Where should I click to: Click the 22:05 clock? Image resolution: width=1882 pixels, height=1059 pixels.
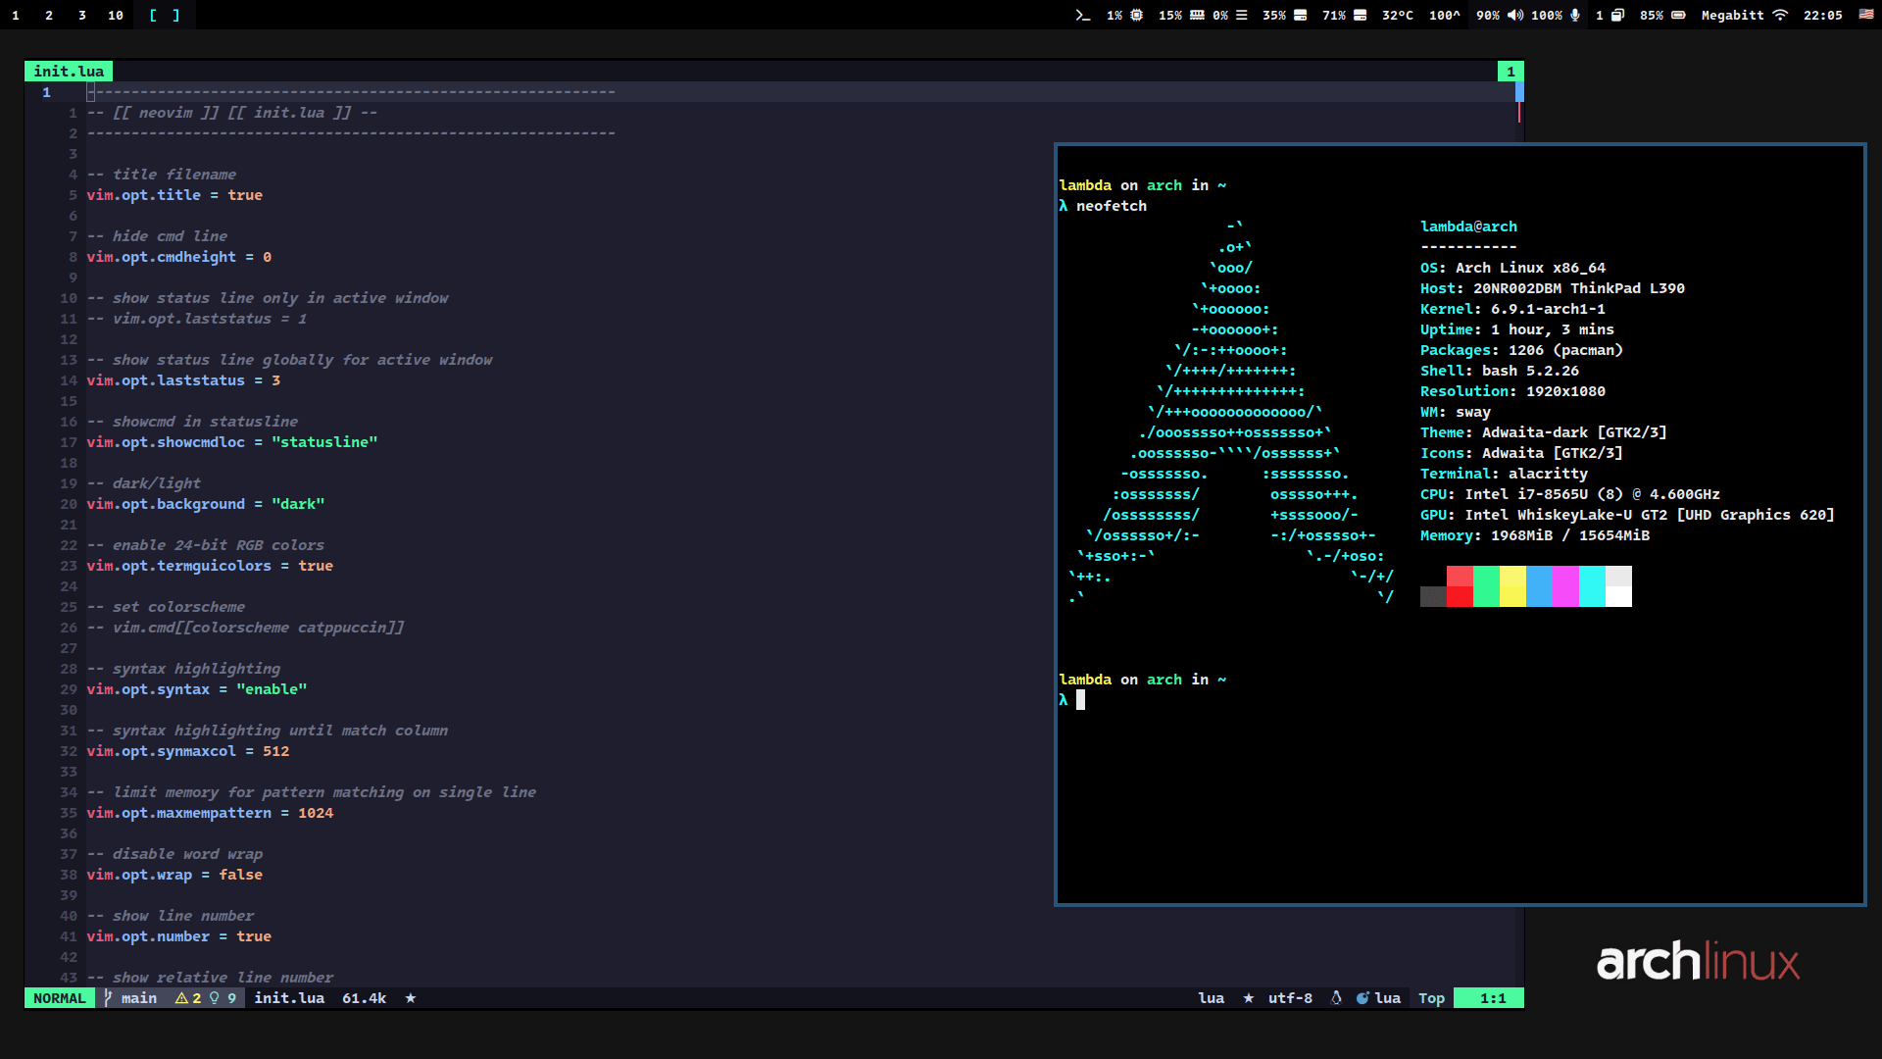click(1823, 15)
